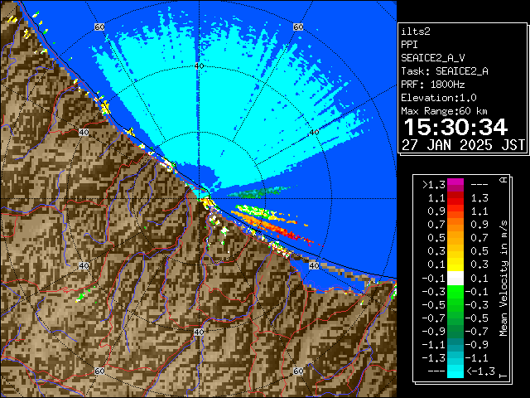
Task: Select the product name "SEAICE2_A_V"
Action: click(x=433, y=58)
